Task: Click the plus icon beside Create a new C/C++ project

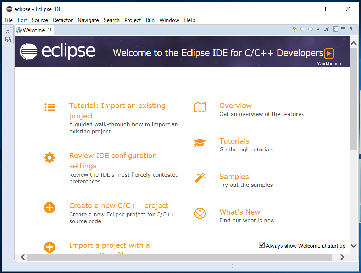Action: 50,208
